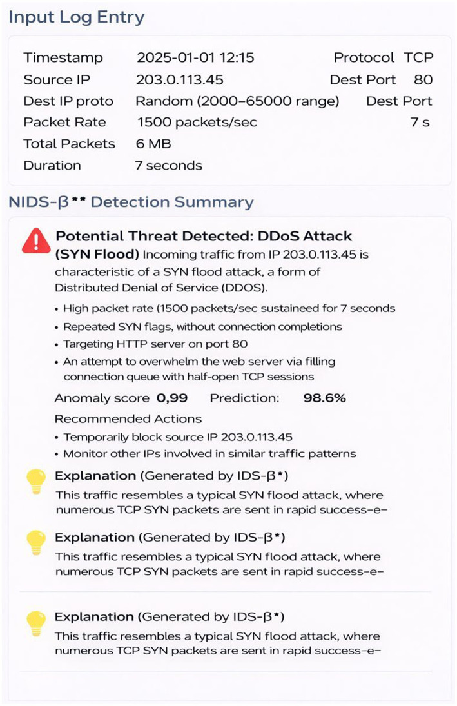The image size is (457, 706).
Task: Click the bottom Explanation lightbulb icon
Action: click(x=37, y=623)
